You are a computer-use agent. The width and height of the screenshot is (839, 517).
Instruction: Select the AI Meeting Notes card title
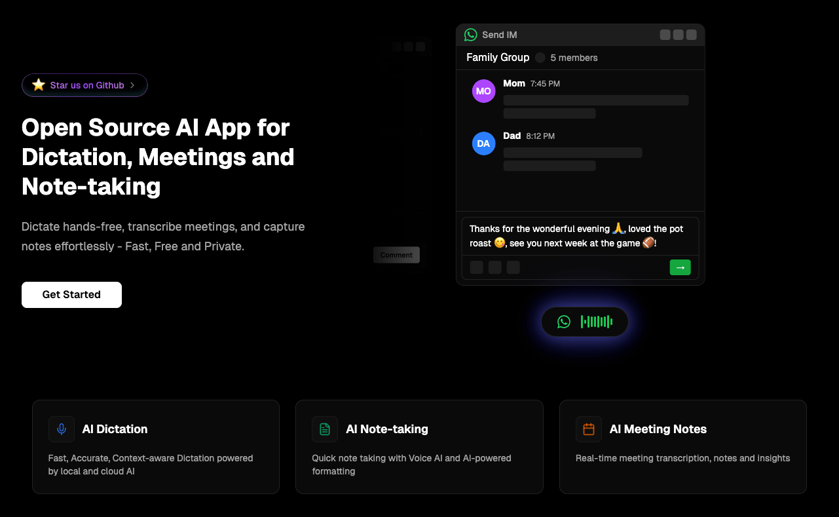click(x=658, y=429)
